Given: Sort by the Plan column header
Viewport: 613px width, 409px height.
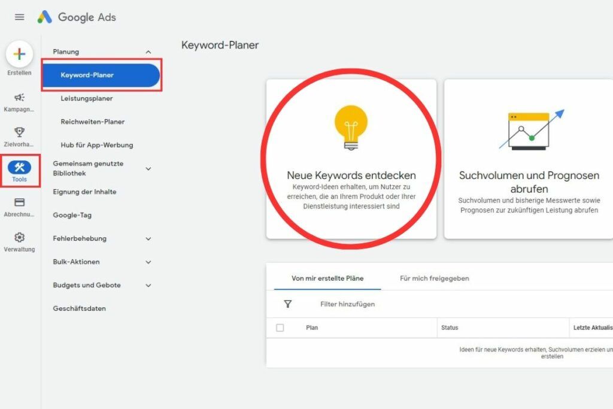Looking at the screenshot, I should coord(312,328).
